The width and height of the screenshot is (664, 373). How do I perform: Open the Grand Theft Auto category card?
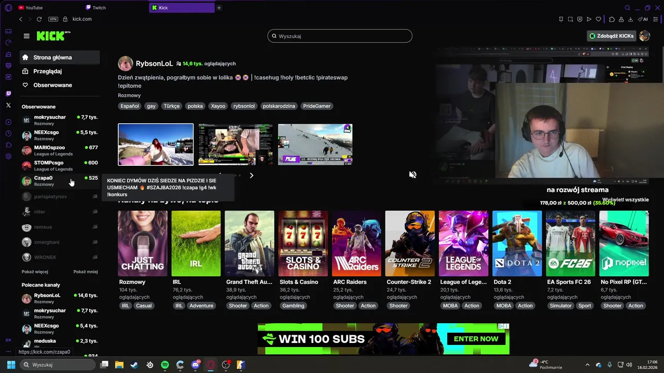point(250,243)
